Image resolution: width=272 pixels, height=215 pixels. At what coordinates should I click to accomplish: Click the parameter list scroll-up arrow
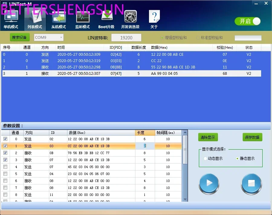185,132
